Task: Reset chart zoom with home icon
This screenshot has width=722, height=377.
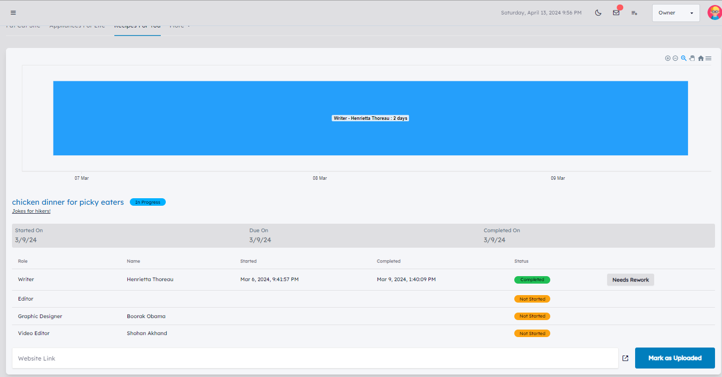Action: click(x=701, y=58)
